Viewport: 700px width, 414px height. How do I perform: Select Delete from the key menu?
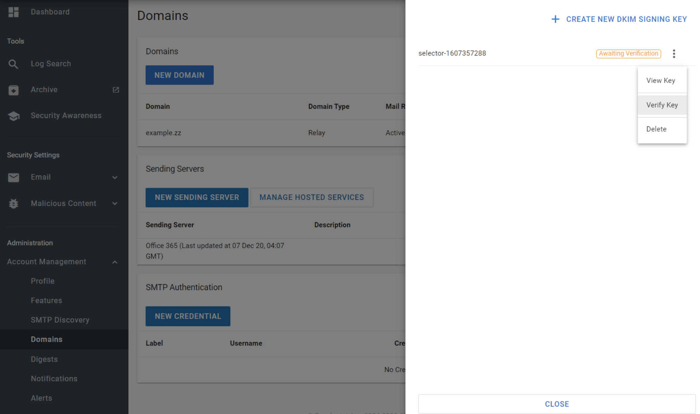pos(662,129)
